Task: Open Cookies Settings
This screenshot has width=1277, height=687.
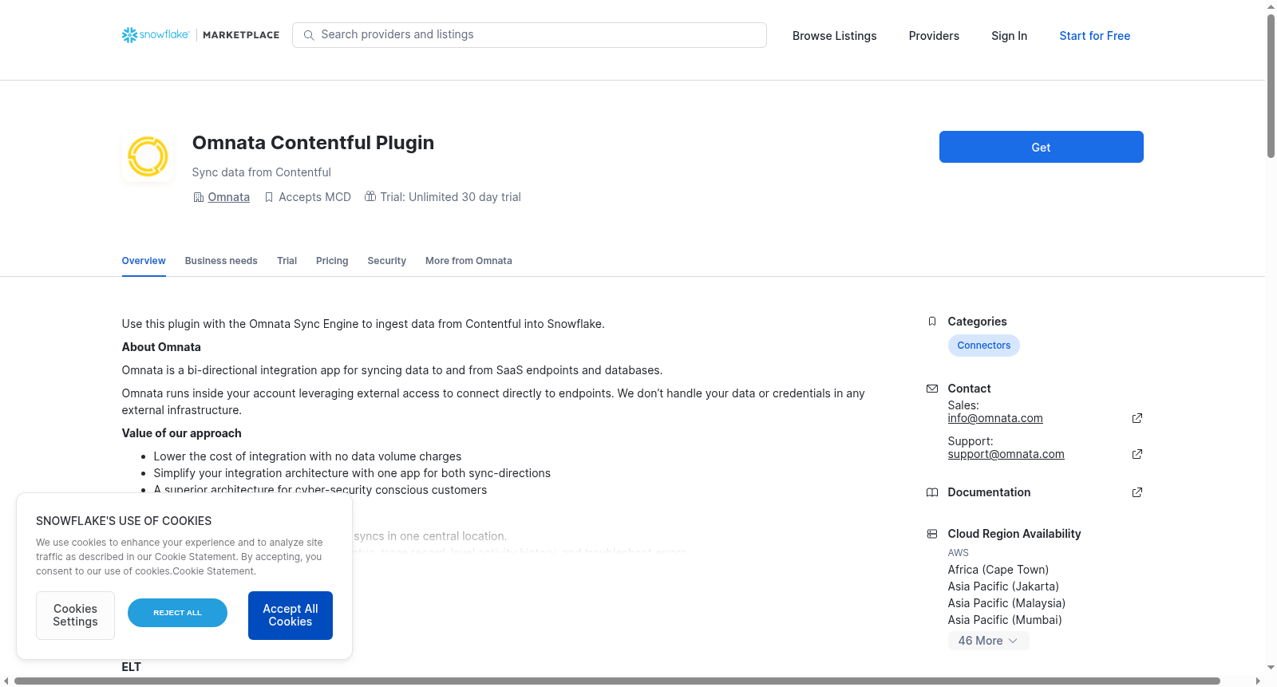Action: click(75, 615)
